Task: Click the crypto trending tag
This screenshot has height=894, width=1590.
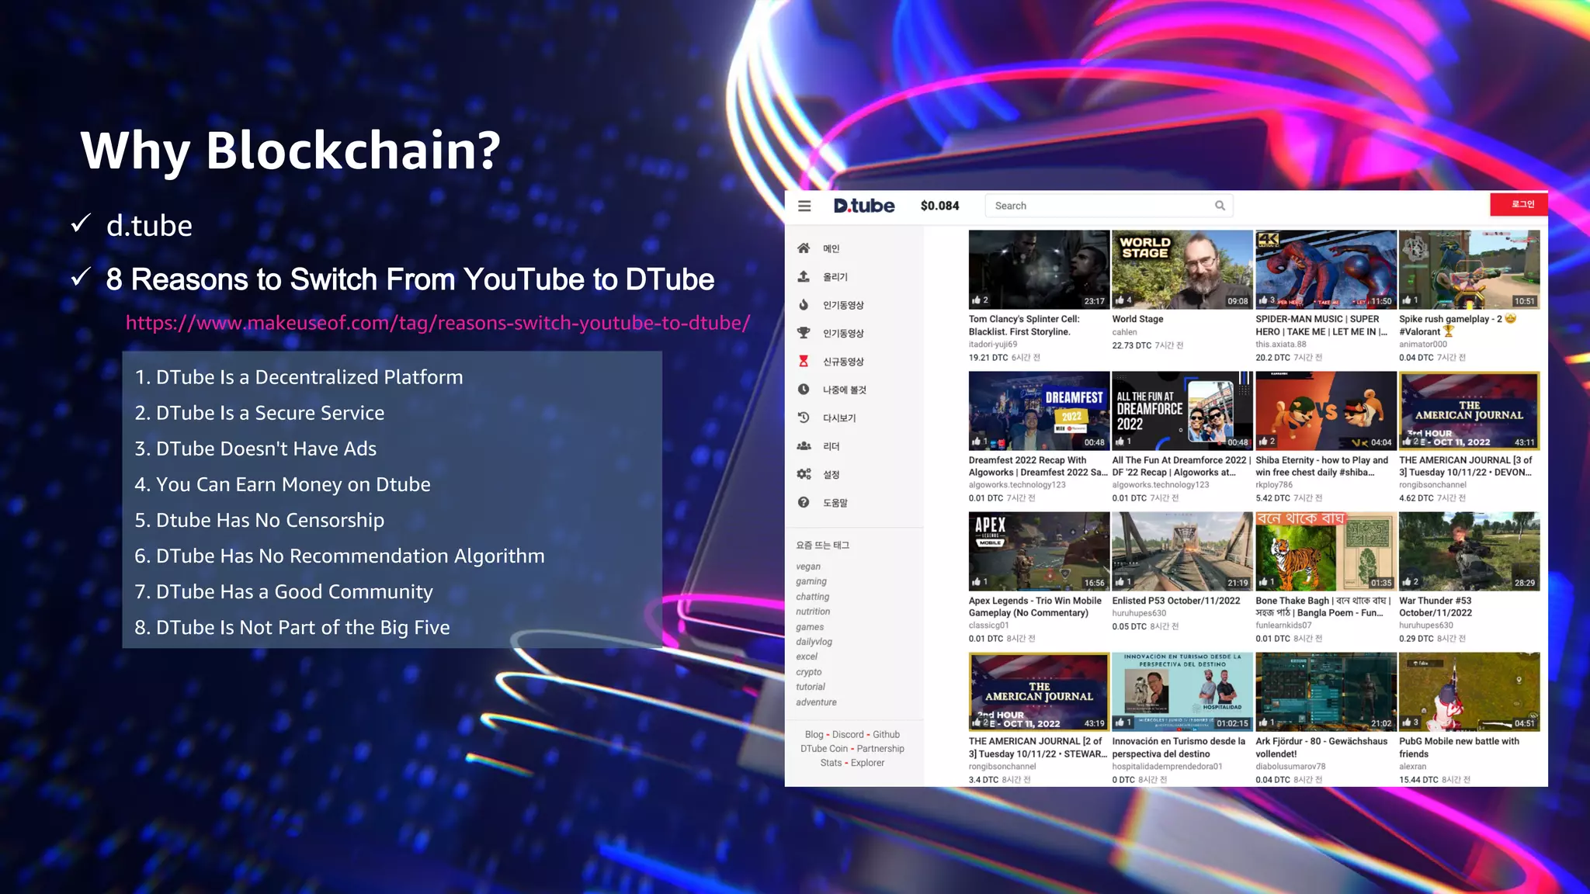Action: click(x=808, y=672)
